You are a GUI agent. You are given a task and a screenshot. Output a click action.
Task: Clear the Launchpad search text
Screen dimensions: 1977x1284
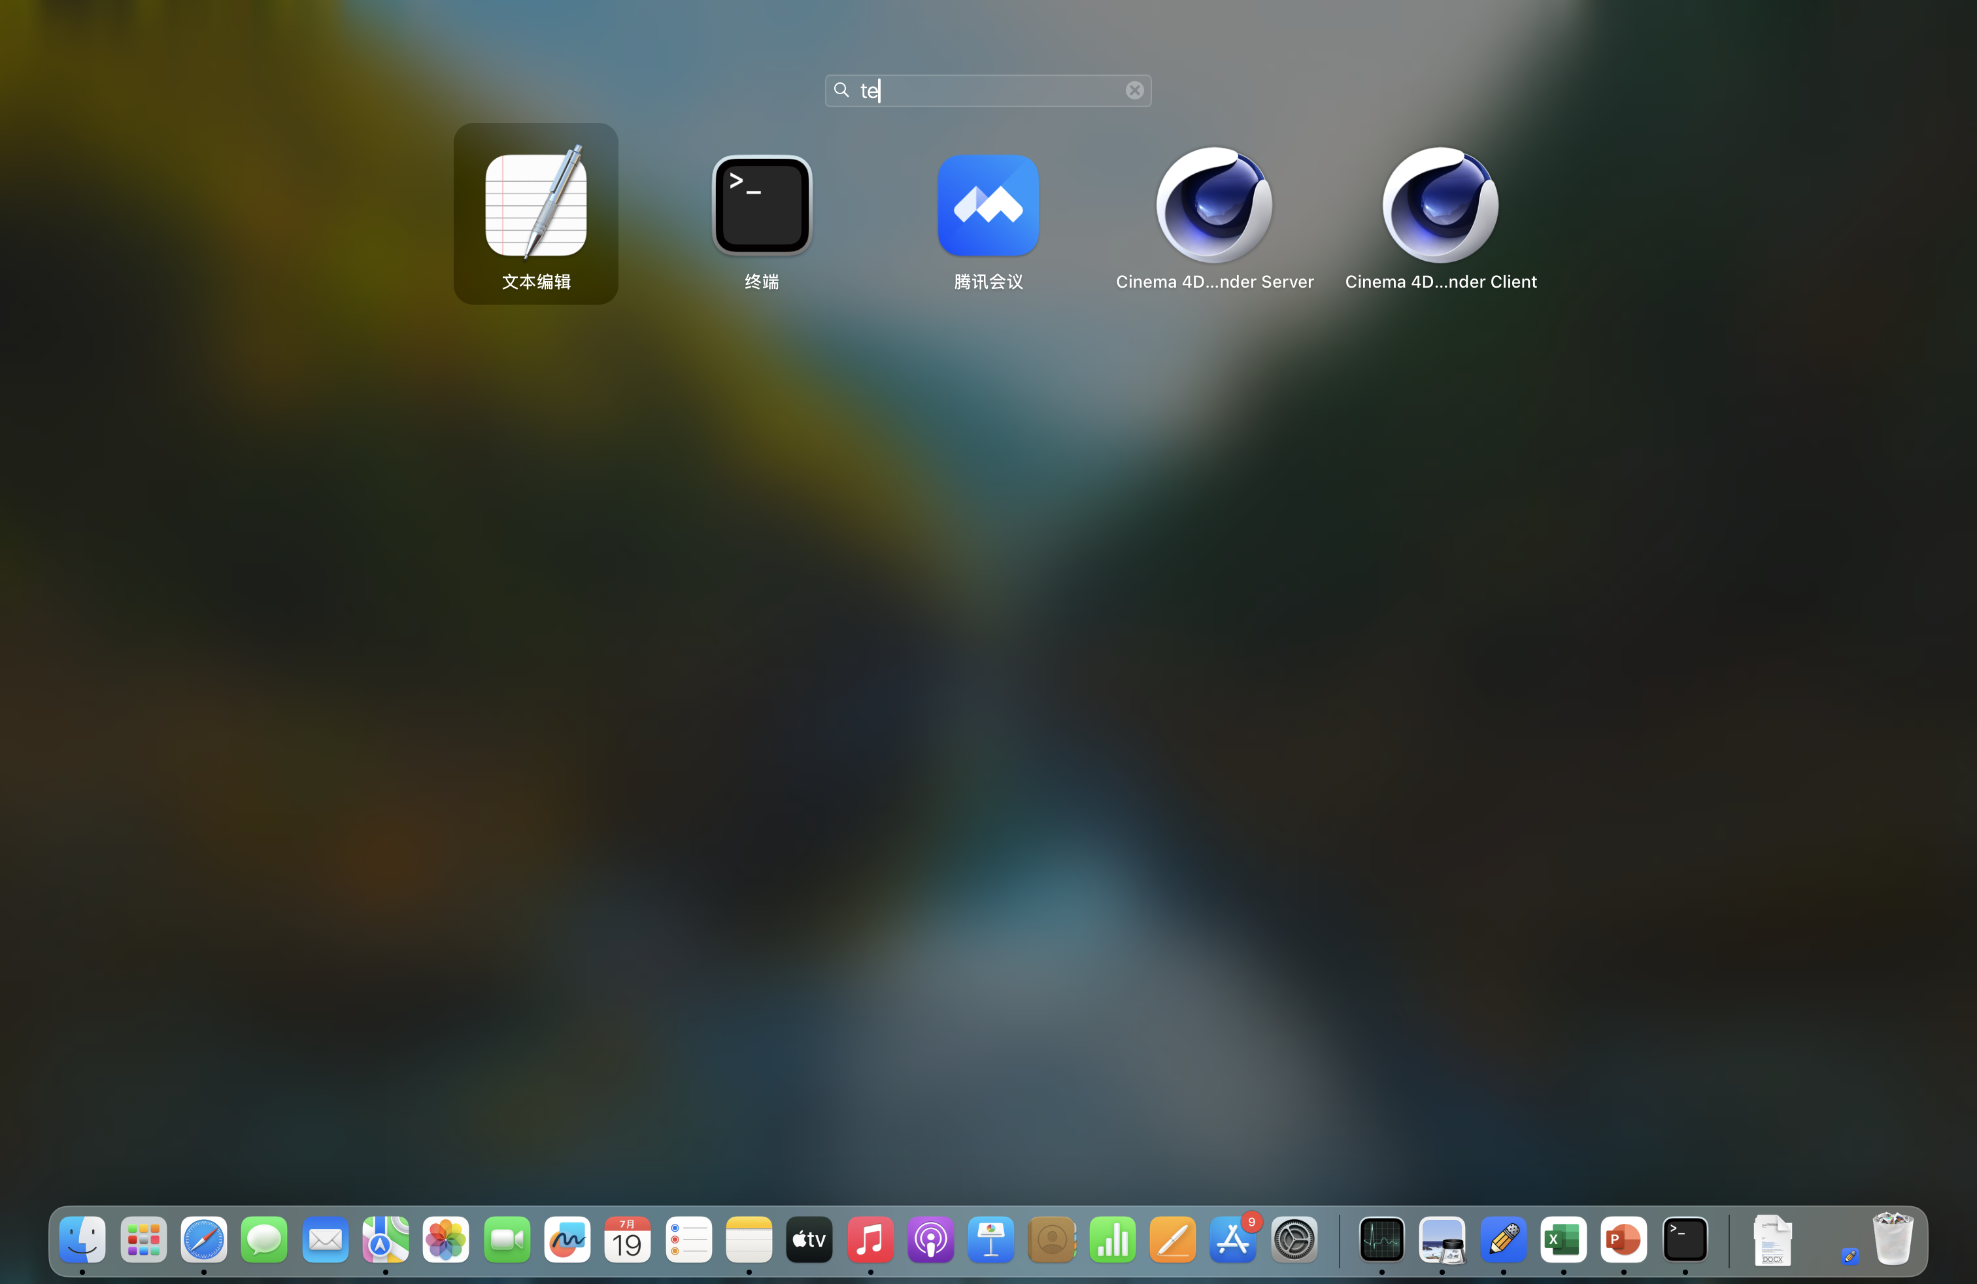click(1134, 90)
